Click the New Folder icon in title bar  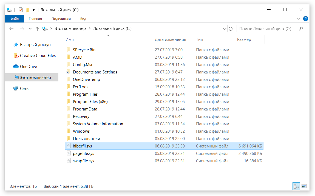[27, 10]
